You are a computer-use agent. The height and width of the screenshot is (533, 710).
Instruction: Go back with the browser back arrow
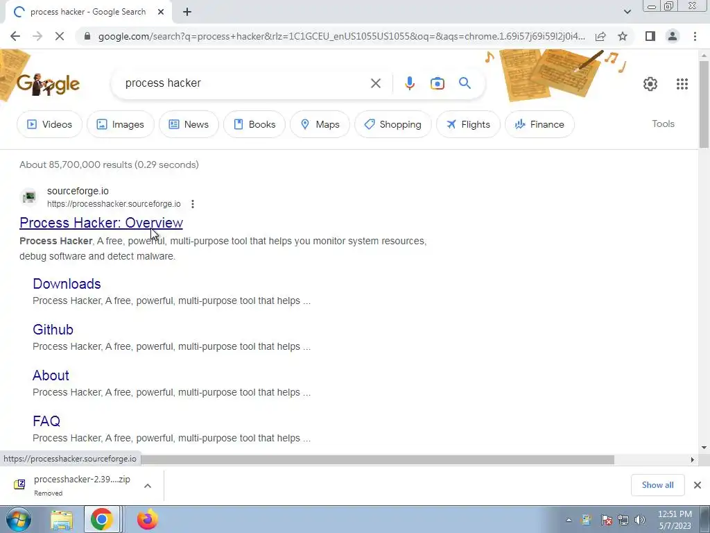15,36
